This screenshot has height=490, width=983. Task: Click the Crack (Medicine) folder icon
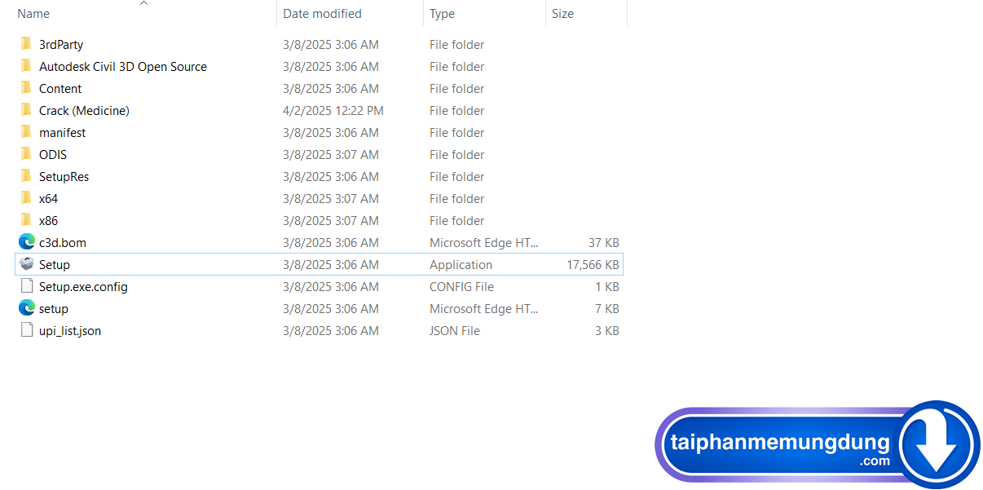click(x=26, y=110)
